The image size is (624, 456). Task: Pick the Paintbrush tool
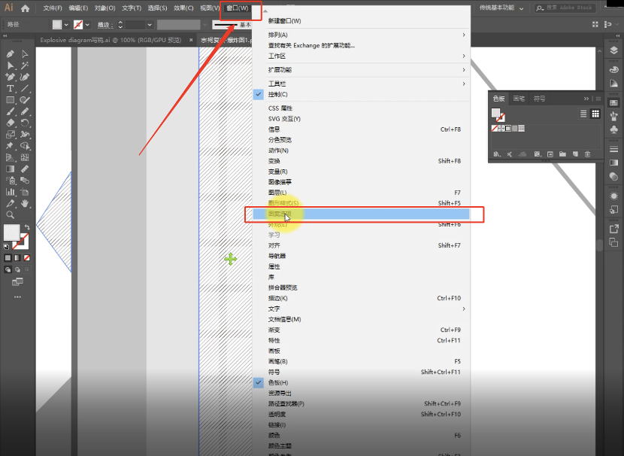[x=10, y=111]
